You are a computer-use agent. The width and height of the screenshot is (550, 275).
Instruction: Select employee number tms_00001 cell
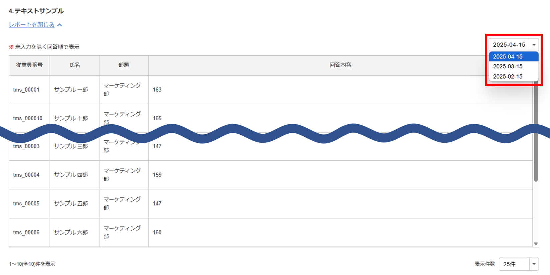[x=26, y=90]
